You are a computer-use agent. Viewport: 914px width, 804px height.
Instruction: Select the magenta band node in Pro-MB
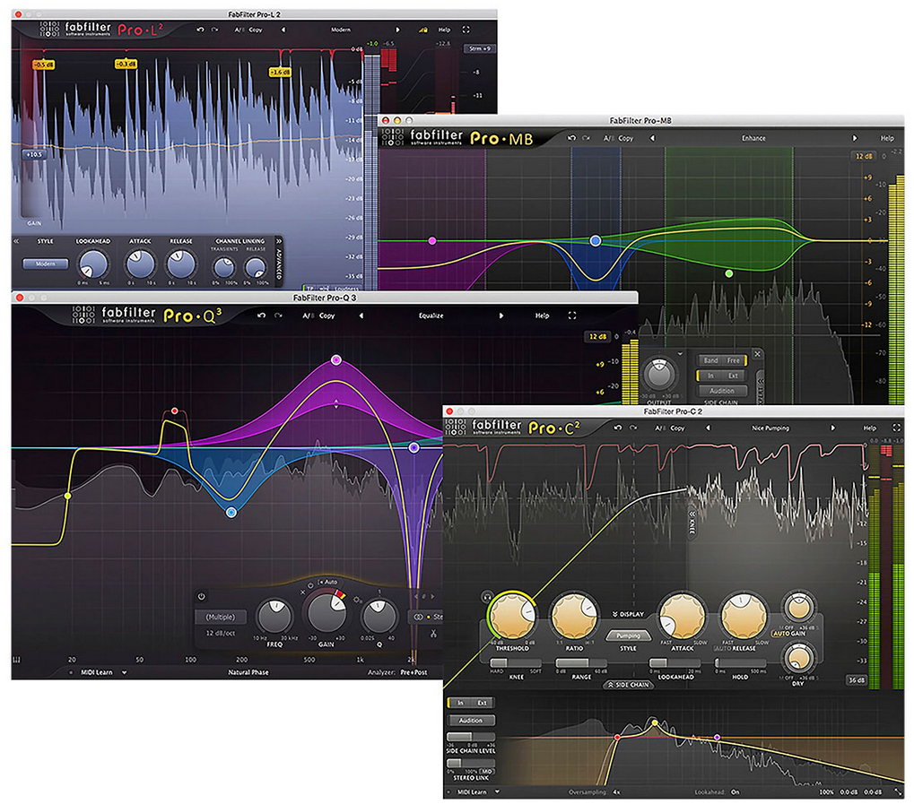[x=432, y=240]
